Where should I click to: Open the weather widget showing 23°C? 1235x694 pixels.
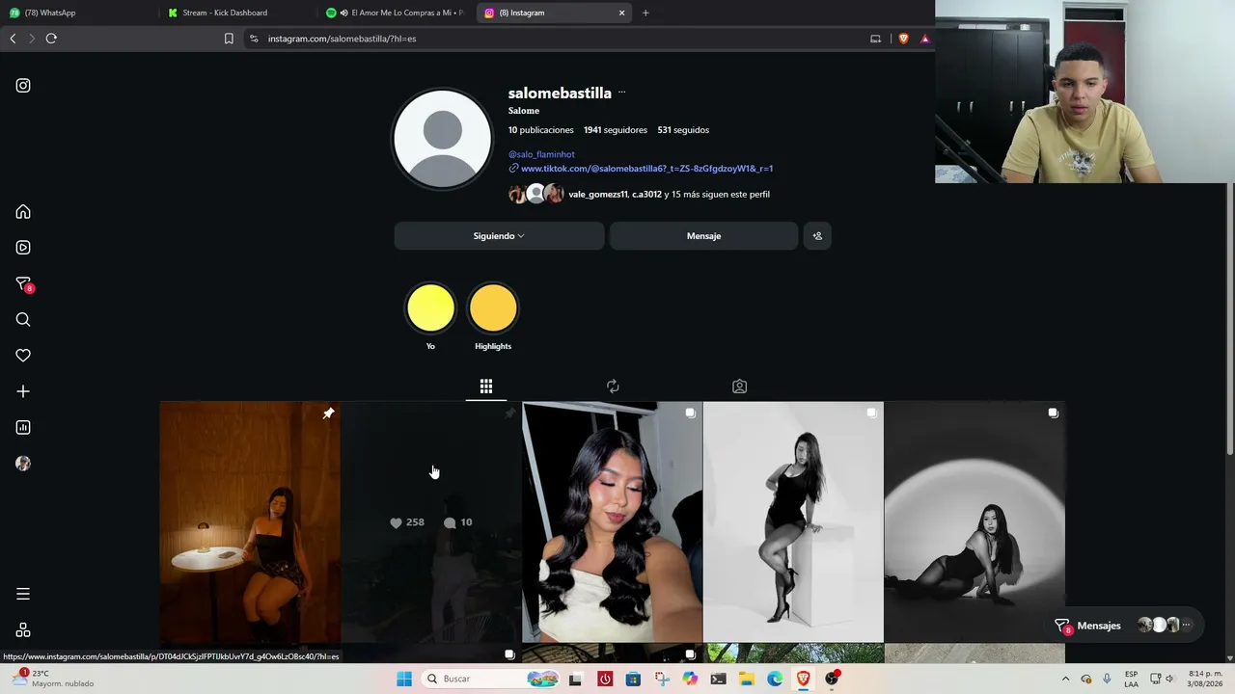coord(55,679)
